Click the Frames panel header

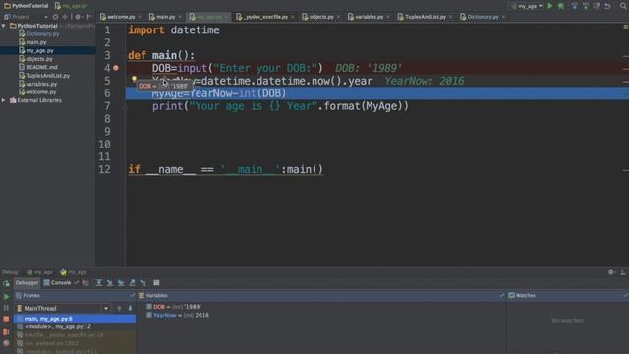coord(75,295)
